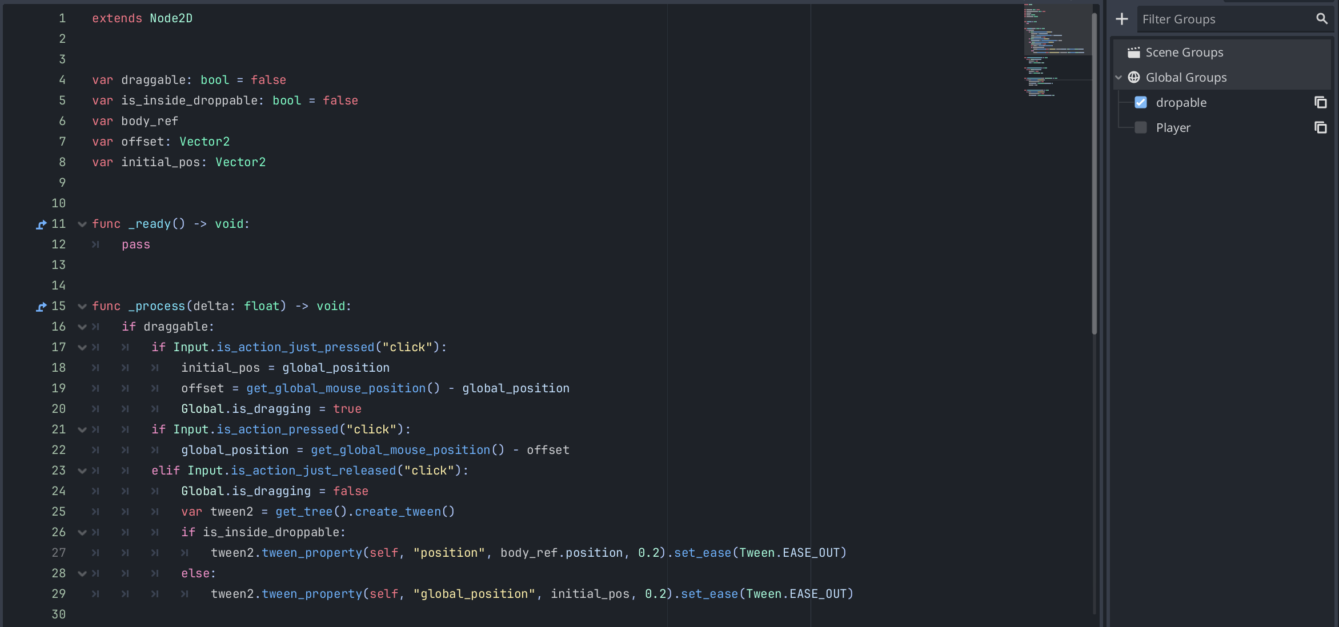Click the Scene Groups row label
The height and width of the screenshot is (627, 1339).
(x=1184, y=53)
